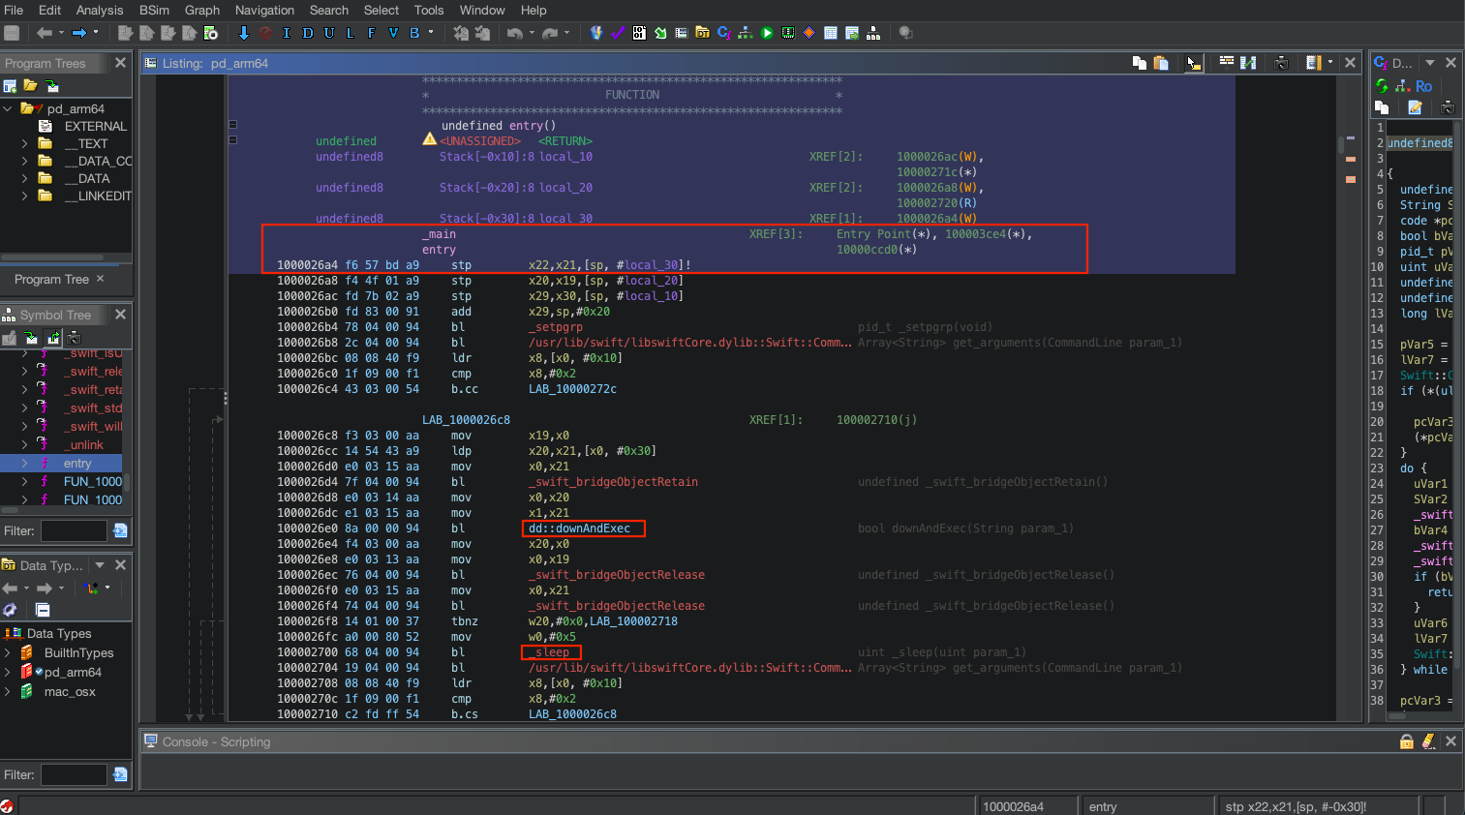1465x815 pixels.
Task: Click create new tree view icon
Action: tap(10, 86)
